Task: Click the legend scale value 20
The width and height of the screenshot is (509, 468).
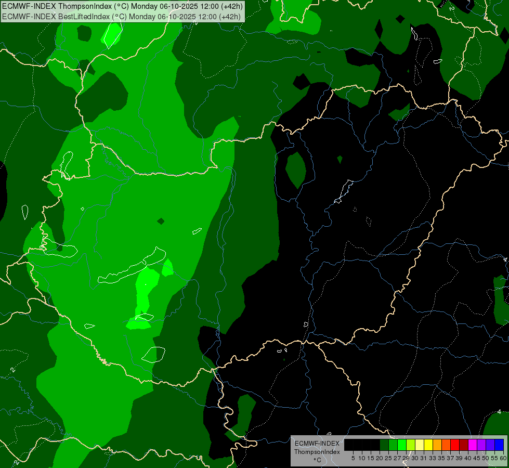Action: tap(380, 458)
